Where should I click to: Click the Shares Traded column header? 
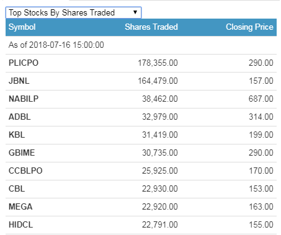click(x=151, y=27)
